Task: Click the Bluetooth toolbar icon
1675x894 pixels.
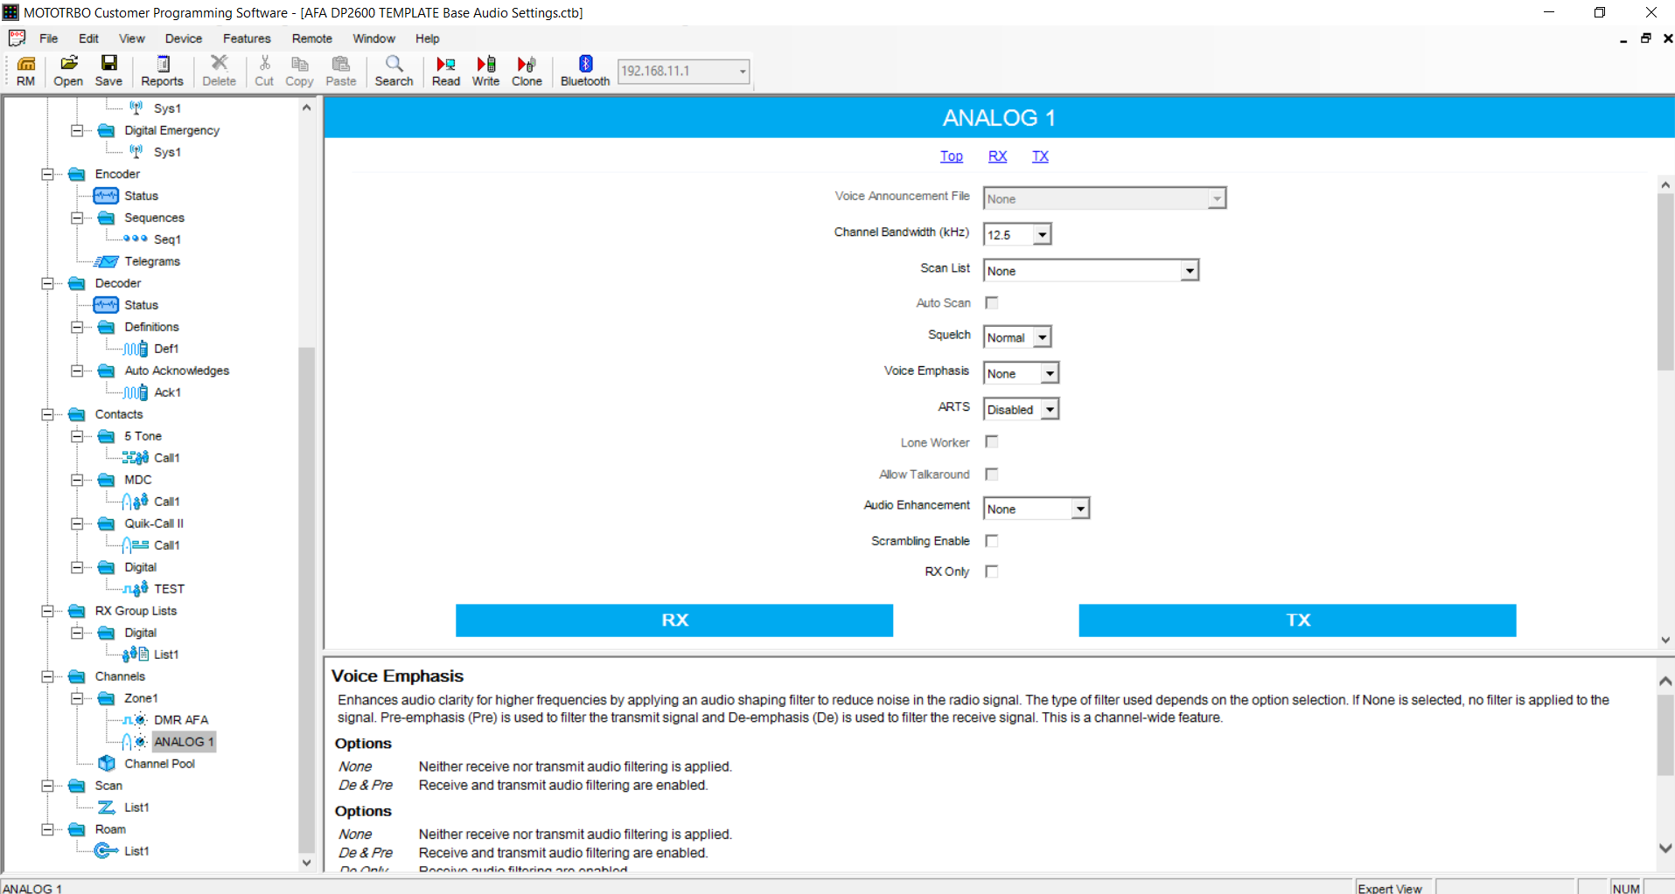Action: [x=585, y=70]
